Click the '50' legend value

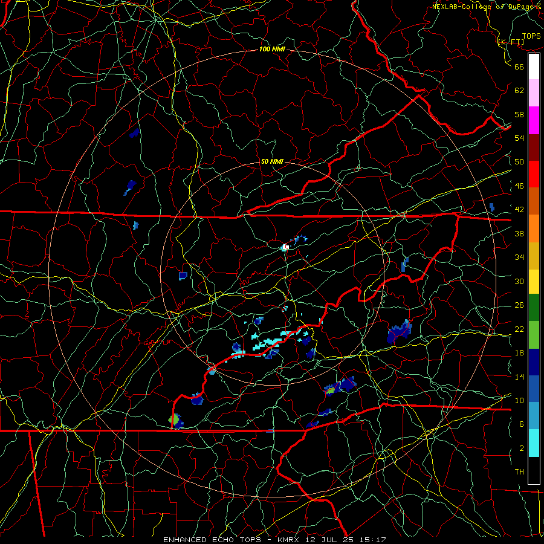(x=519, y=161)
